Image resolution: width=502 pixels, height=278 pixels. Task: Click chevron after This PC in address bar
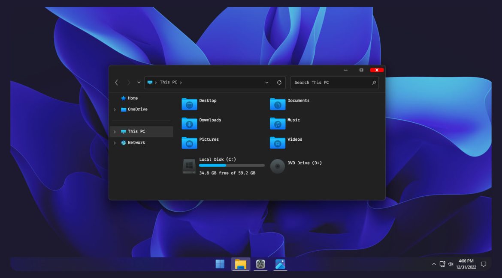pos(181,83)
